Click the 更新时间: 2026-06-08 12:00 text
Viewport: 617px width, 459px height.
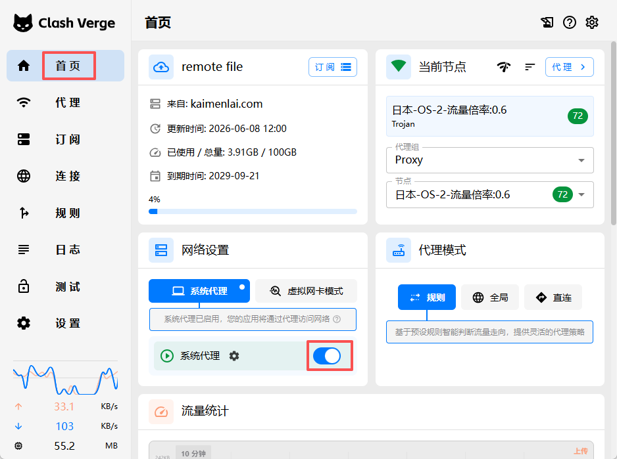tap(227, 129)
